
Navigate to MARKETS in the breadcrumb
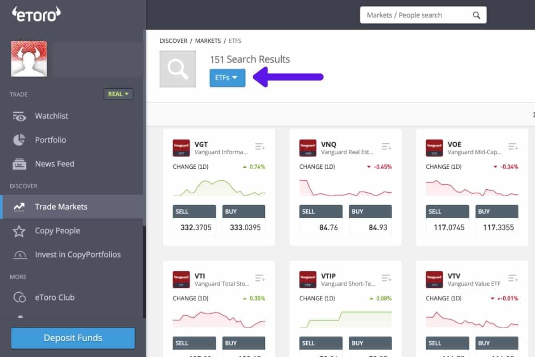pos(208,41)
